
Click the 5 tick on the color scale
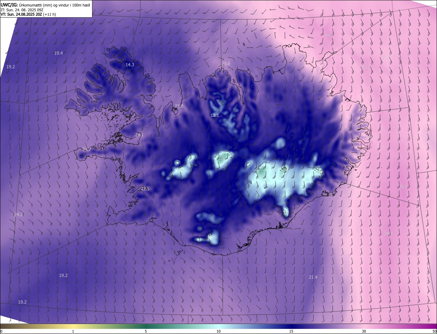click(146, 331)
